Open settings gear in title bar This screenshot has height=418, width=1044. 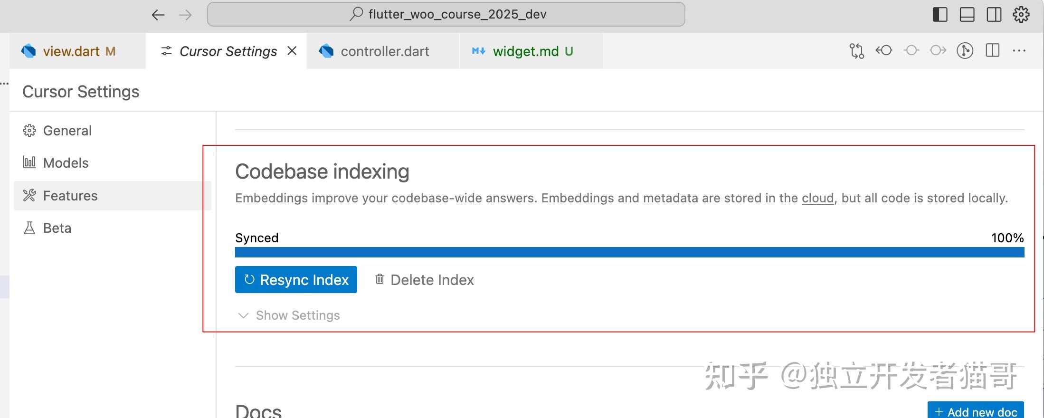click(x=1021, y=14)
